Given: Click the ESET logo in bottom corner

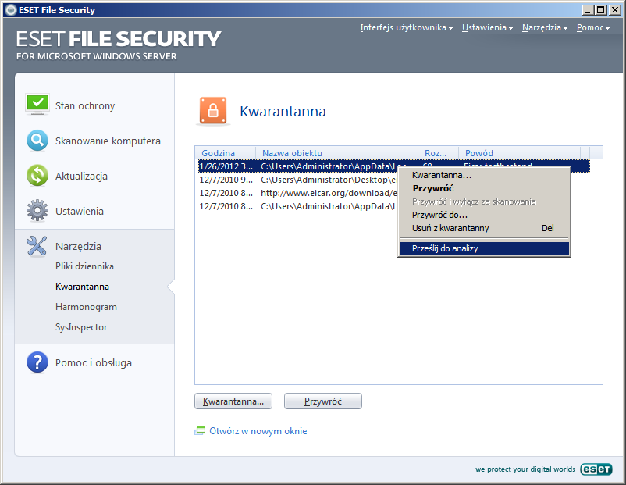Looking at the screenshot, I should click(x=596, y=469).
